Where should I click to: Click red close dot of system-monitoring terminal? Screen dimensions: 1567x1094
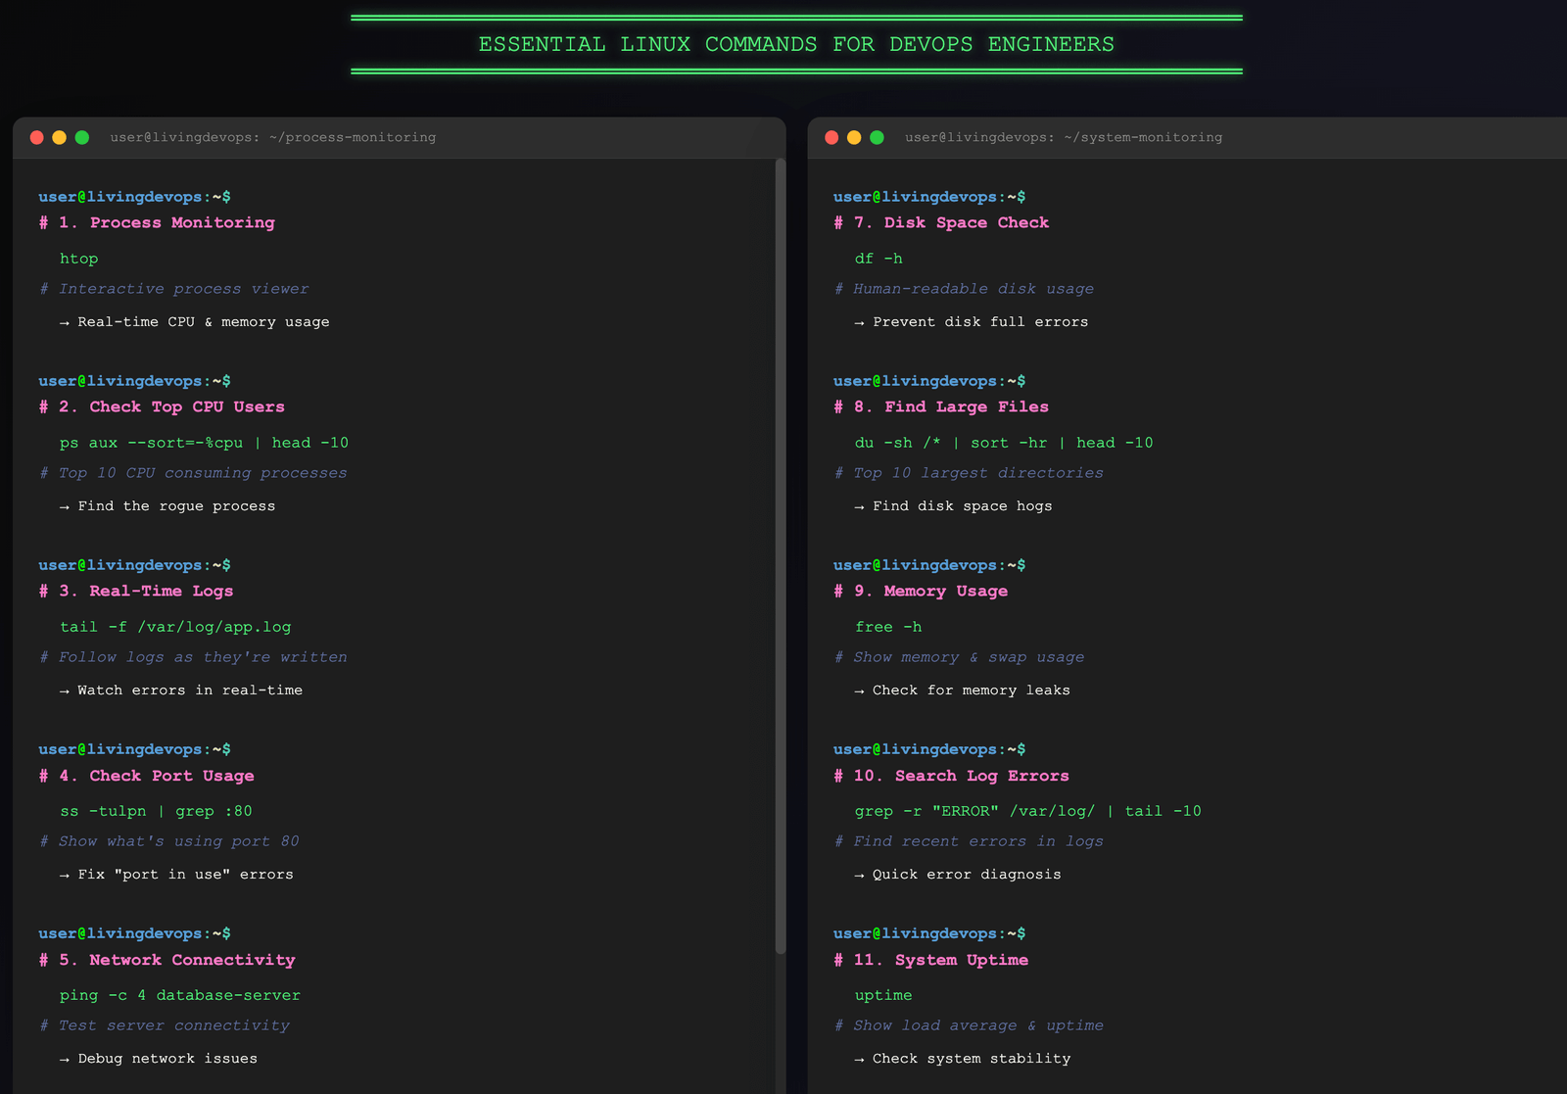831,137
